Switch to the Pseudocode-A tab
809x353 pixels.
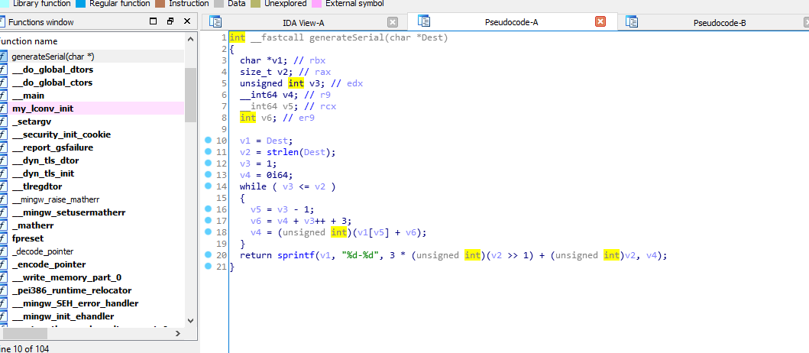512,21
